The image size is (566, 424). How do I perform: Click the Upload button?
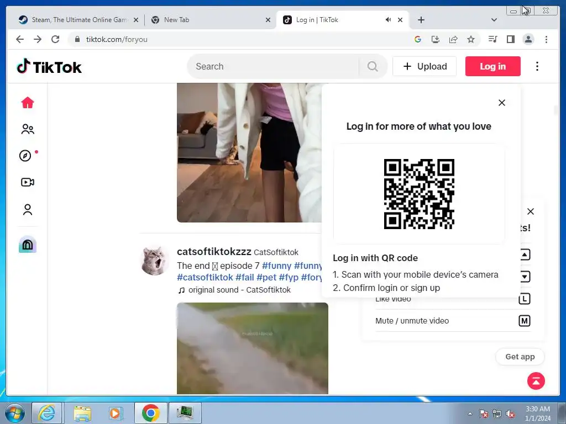(424, 66)
